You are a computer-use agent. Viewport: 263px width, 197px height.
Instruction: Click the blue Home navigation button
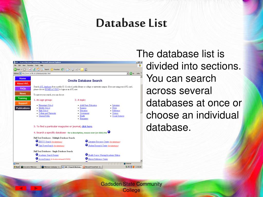click(x=23, y=78)
